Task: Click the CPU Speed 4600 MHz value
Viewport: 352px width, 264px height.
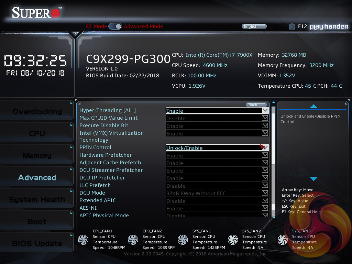Action: 215,65
